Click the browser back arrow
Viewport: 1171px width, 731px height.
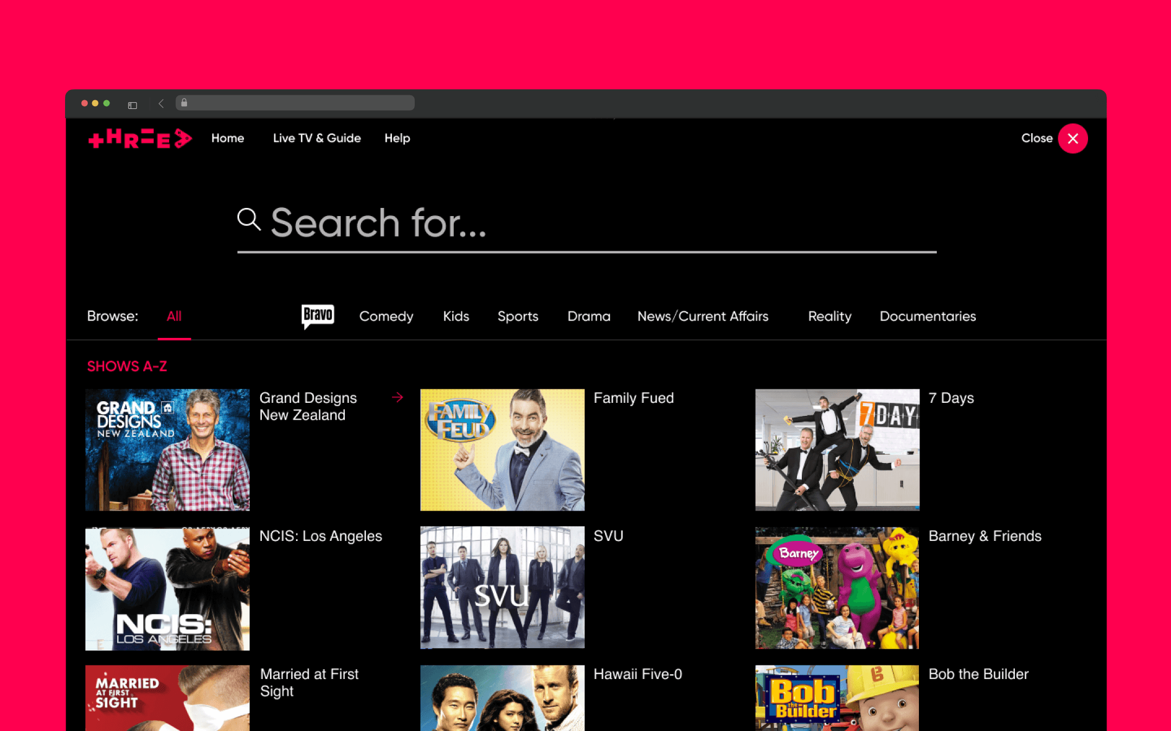click(161, 103)
